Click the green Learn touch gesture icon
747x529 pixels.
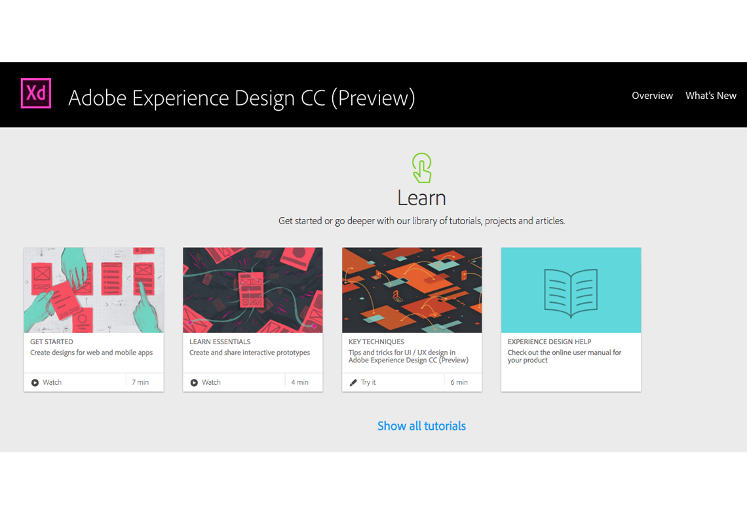421,168
